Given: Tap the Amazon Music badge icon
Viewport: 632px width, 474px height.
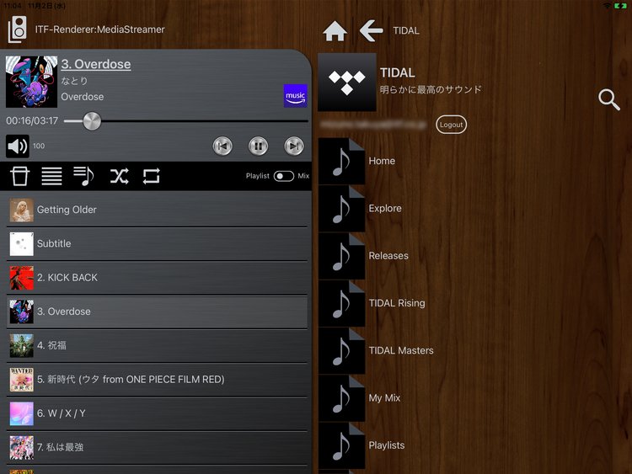Looking at the screenshot, I should pyautogui.click(x=296, y=96).
